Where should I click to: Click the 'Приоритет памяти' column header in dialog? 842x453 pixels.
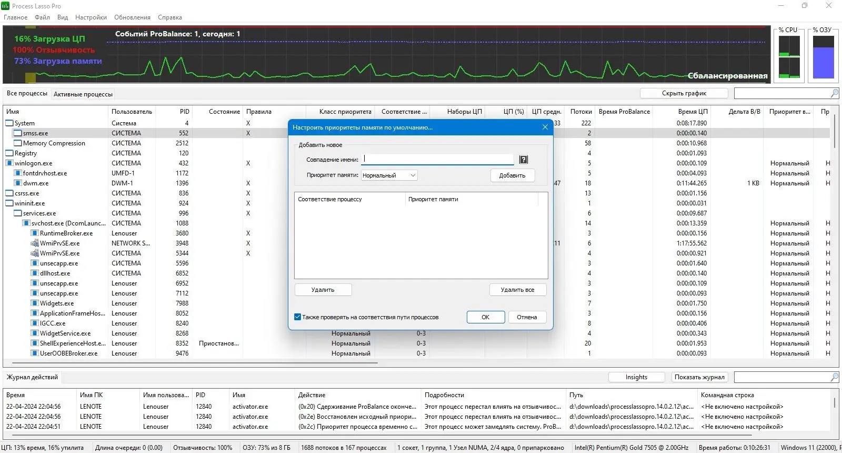tap(472, 199)
